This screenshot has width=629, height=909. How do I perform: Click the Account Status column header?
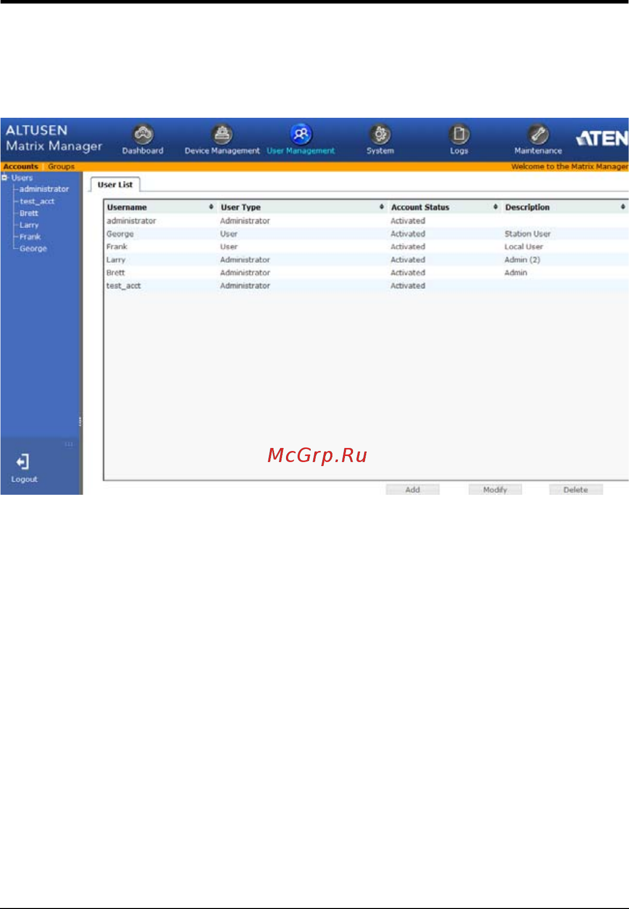420,207
